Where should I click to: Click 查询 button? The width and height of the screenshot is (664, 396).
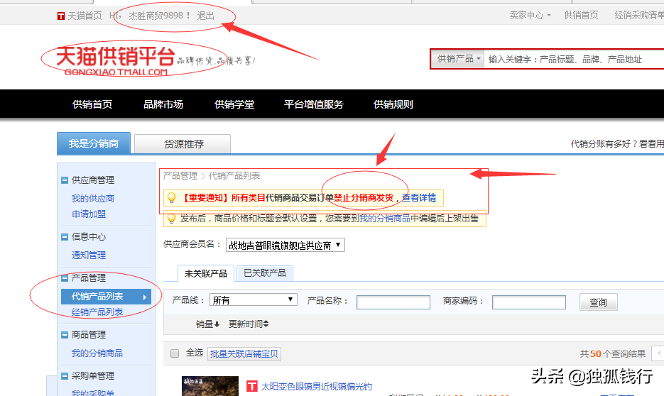coord(599,302)
